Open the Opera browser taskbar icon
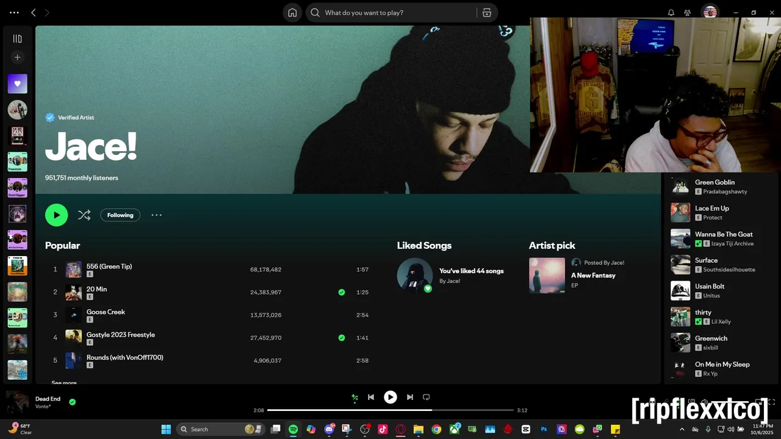This screenshot has width=781, height=439. click(401, 429)
